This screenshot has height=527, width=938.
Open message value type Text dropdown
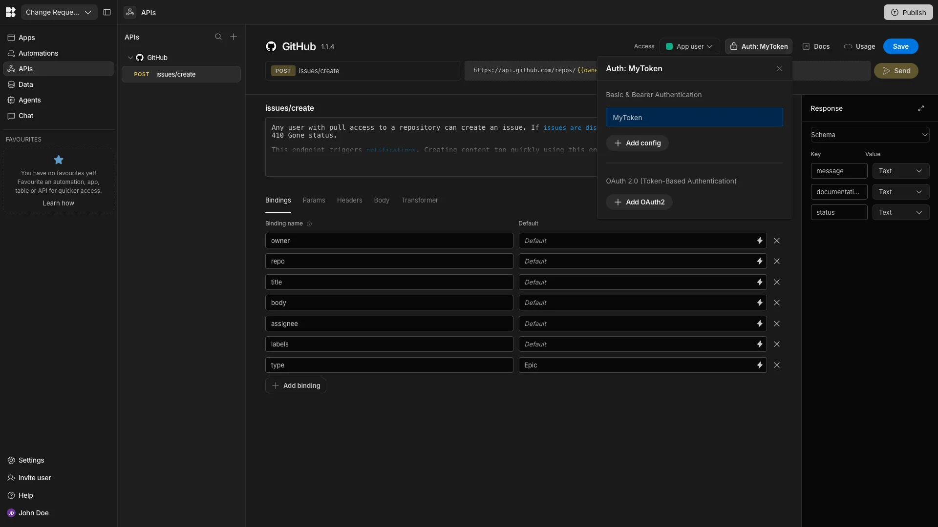pos(900,171)
